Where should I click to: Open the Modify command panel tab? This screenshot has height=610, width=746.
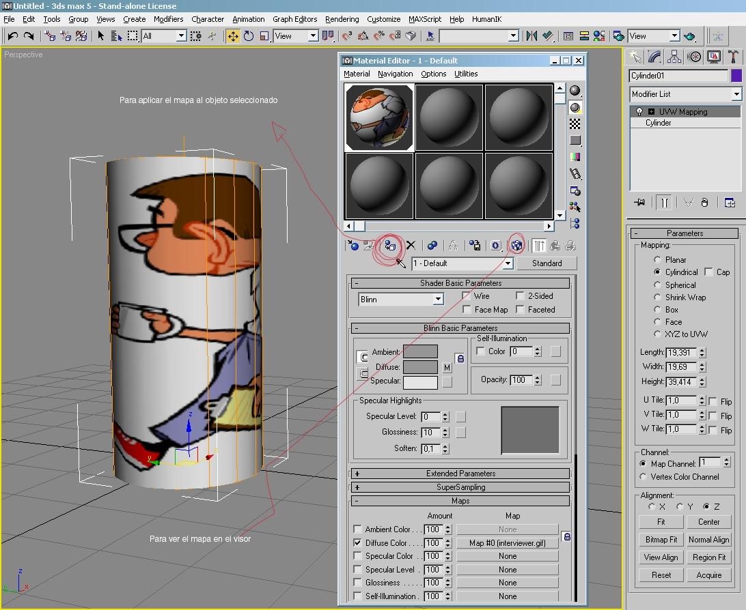[x=654, y=57]
